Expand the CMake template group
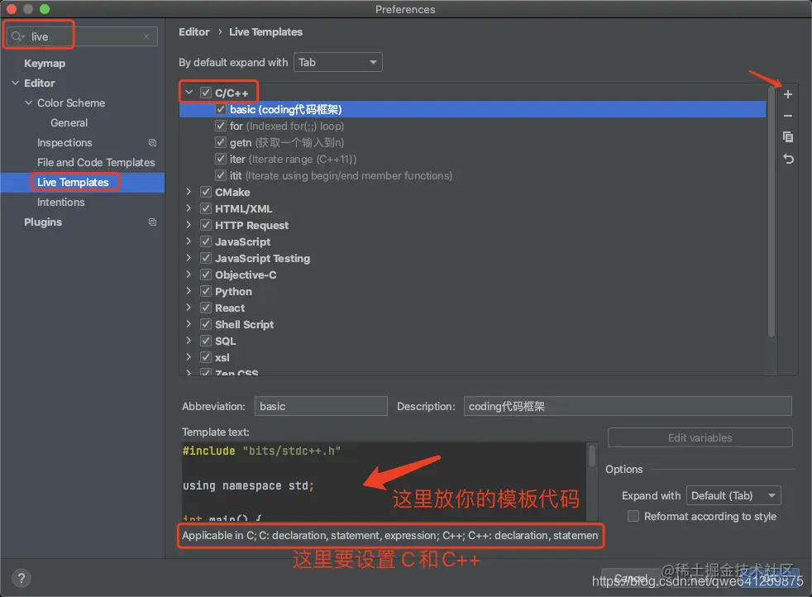This screenshot has width=812, height=597. pyautogui.click(x=189, y=192)
